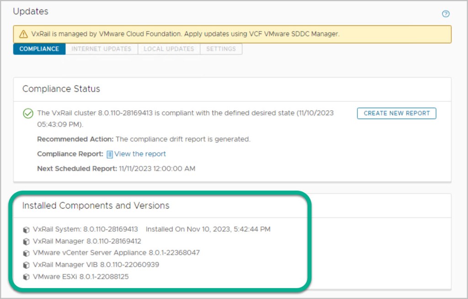Viewport: 468px width, 299px height.
Task: Click the yellow warning triangle icon
Action: (23, 34)
